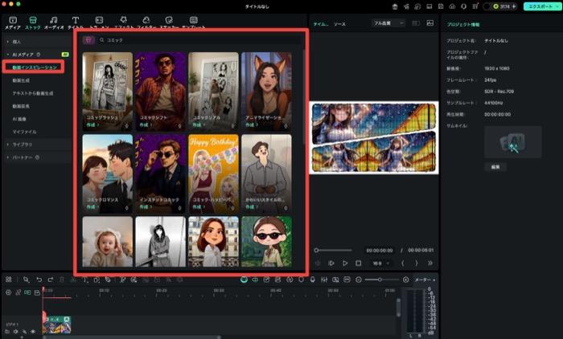Select マイファイル in the sidebar

(x=24, y=132)
